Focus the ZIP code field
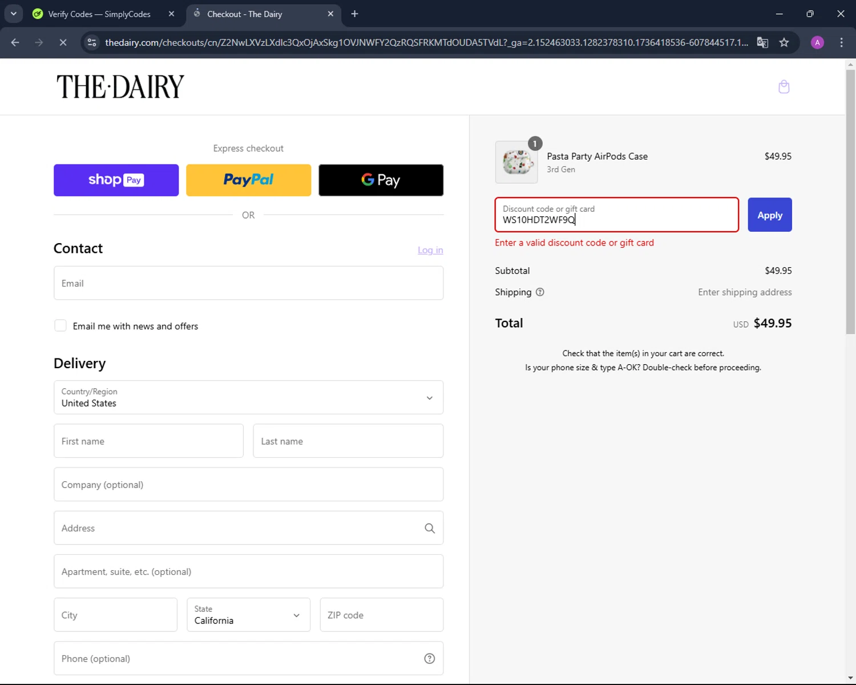The width and height of the screenshot is (856, 685). 381,615
